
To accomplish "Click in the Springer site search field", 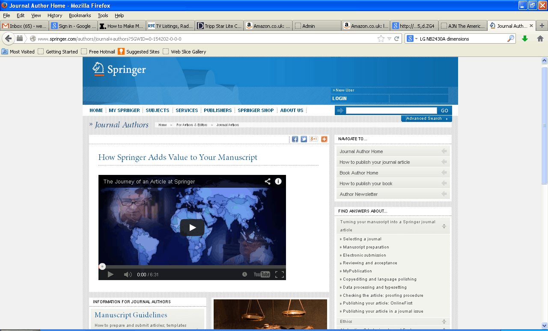I will coord(391,111).
